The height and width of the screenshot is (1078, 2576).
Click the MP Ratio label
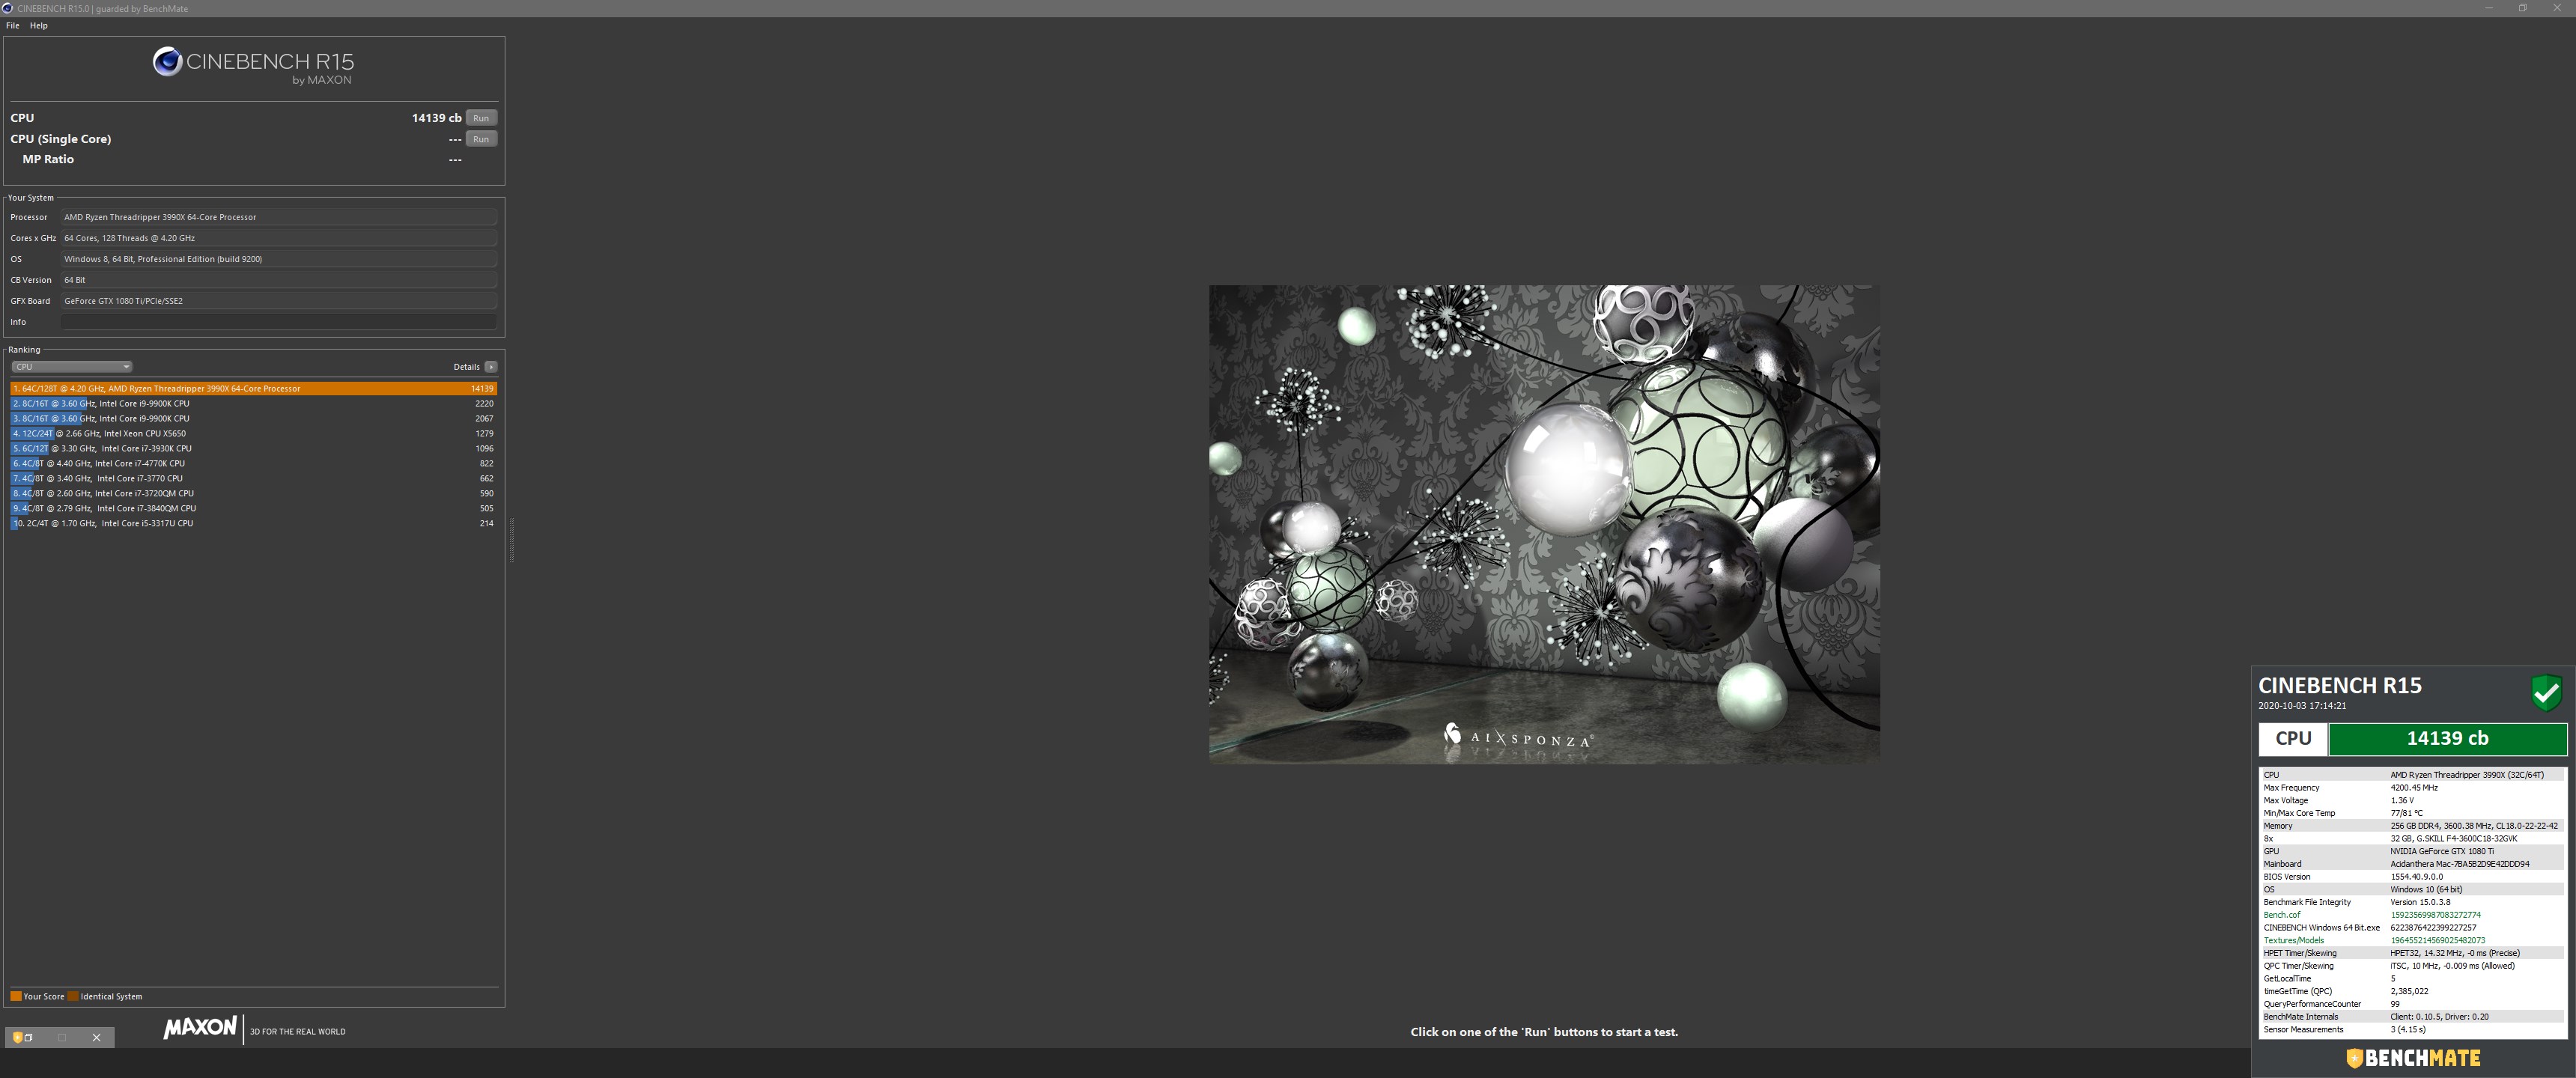48,159
